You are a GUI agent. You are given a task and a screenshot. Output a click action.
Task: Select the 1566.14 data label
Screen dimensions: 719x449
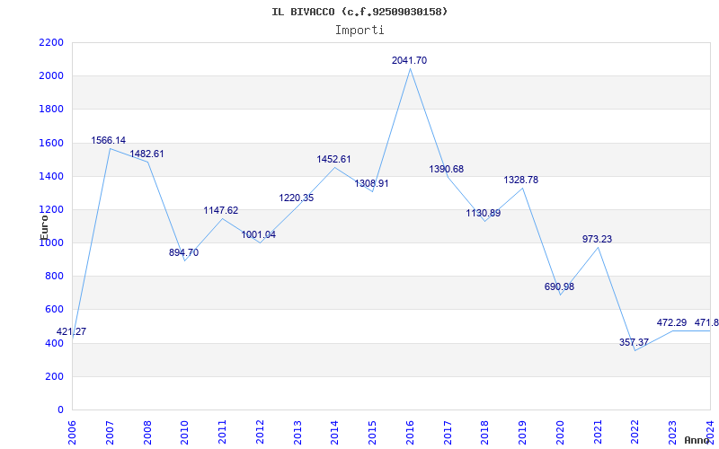pos(108,141)
